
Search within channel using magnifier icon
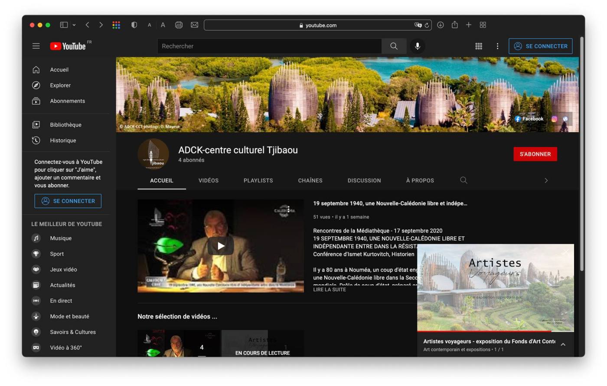coord(463,180)
